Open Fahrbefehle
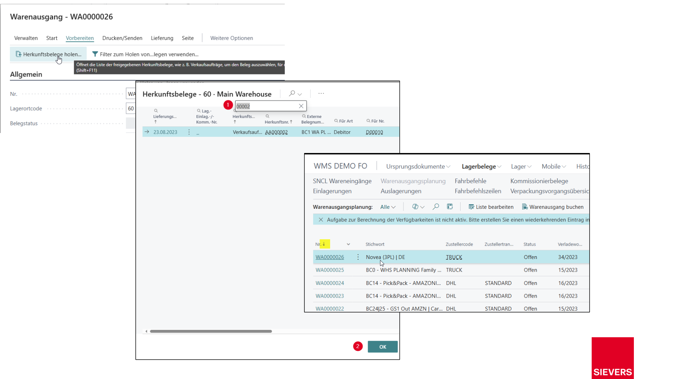 coord(470,181)
